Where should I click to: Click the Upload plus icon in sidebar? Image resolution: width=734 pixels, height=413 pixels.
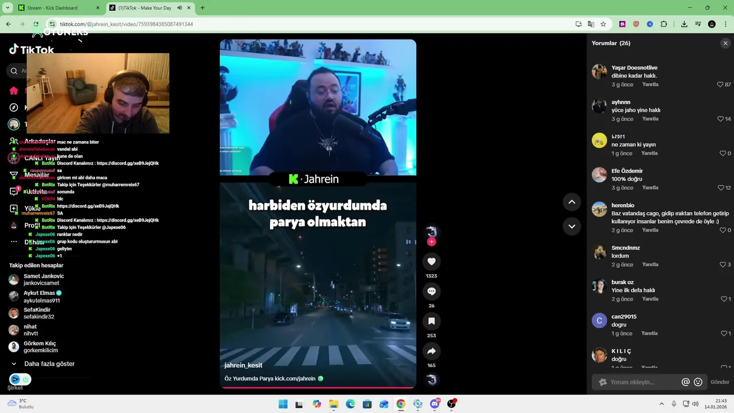click(x=14, y=208)
